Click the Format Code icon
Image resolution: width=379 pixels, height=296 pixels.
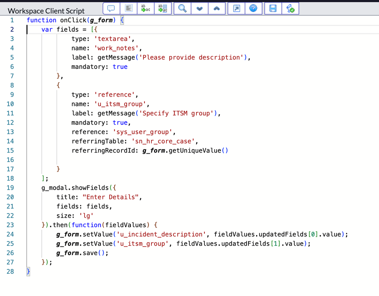[x=129, y=8]
